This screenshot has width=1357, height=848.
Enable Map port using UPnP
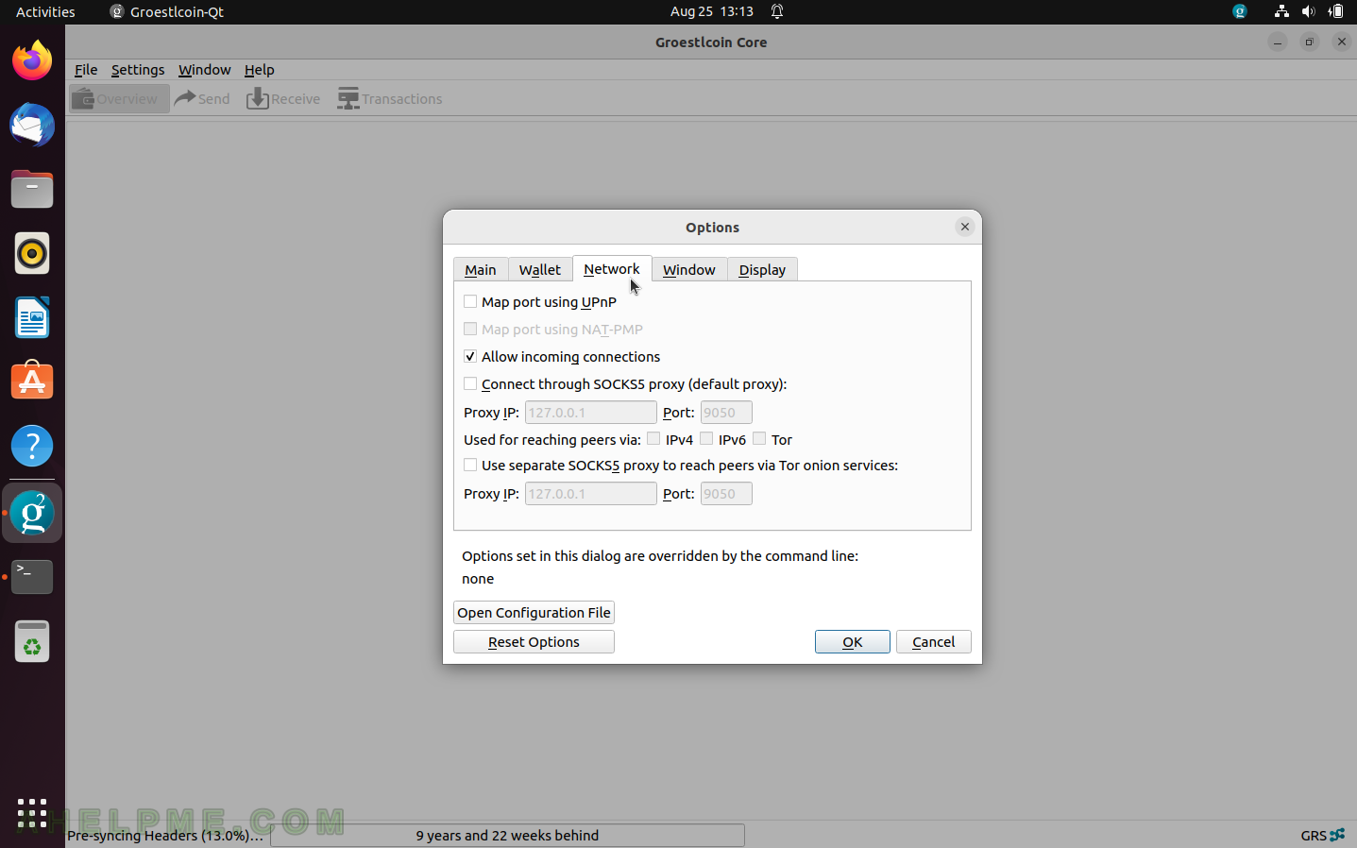(x=470, y=301)
